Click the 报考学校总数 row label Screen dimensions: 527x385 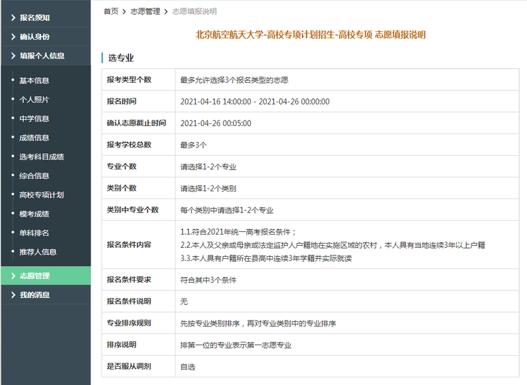129,145
